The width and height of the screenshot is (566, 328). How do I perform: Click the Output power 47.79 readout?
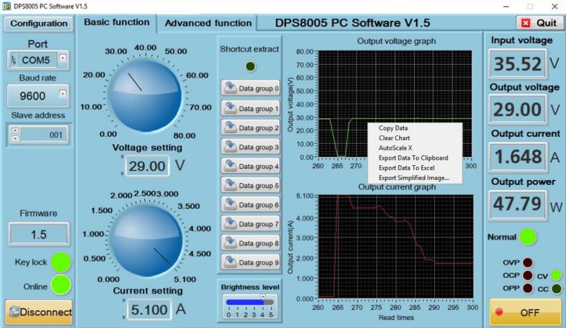[517, 204]
